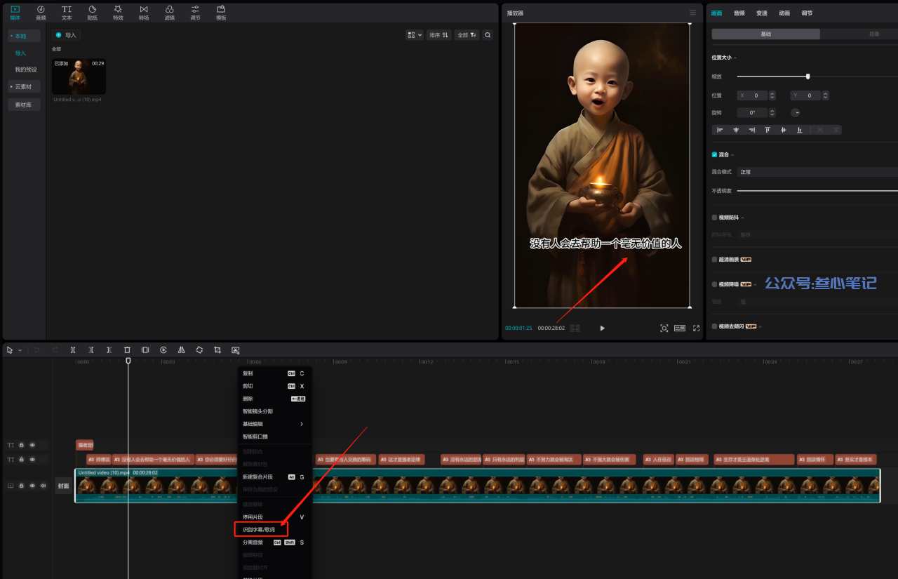Switch to the 动画 animation tab
This screenshot has width=898, height=579.
coord(784,13)
